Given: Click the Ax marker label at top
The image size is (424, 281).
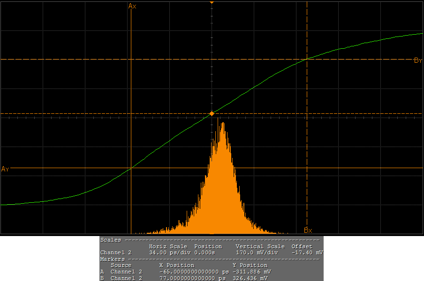Looking at the screenshot, I should click(132, 6).
